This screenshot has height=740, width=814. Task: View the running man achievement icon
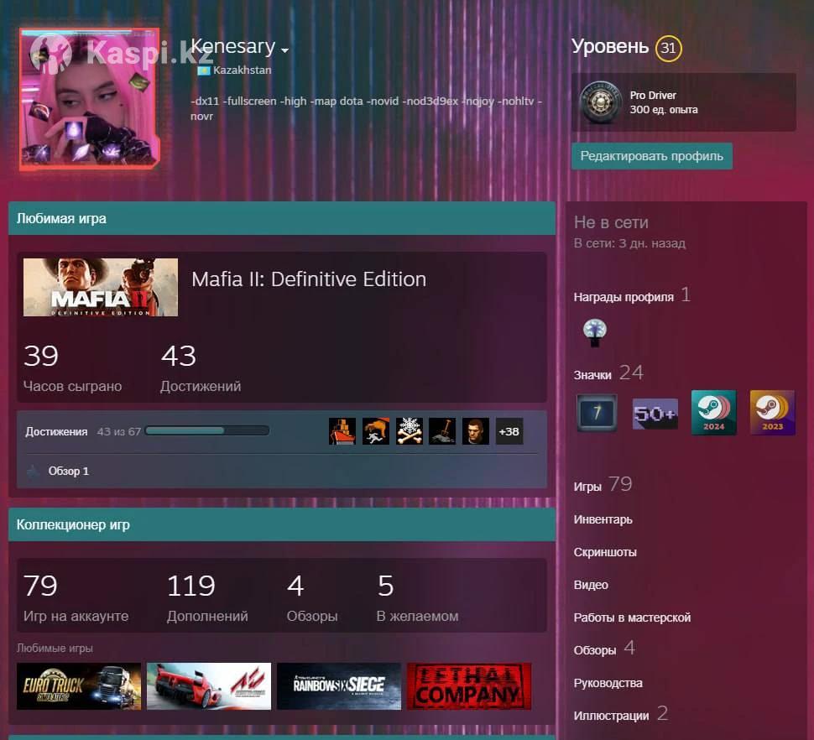[376, 431]
